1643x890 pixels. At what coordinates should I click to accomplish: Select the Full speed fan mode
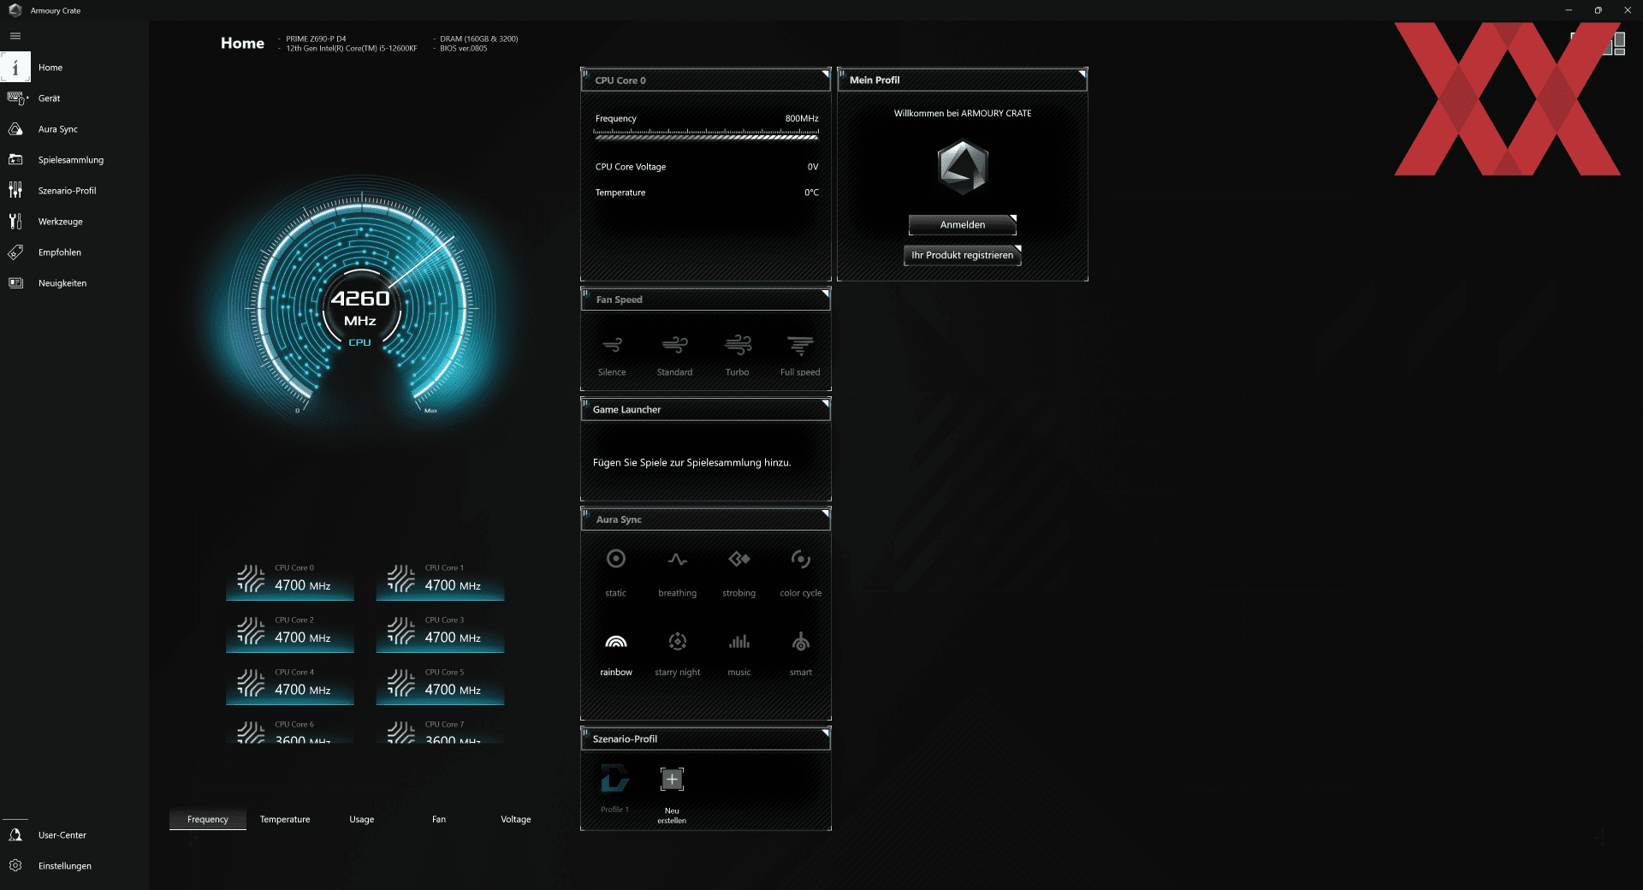point(800,354)
